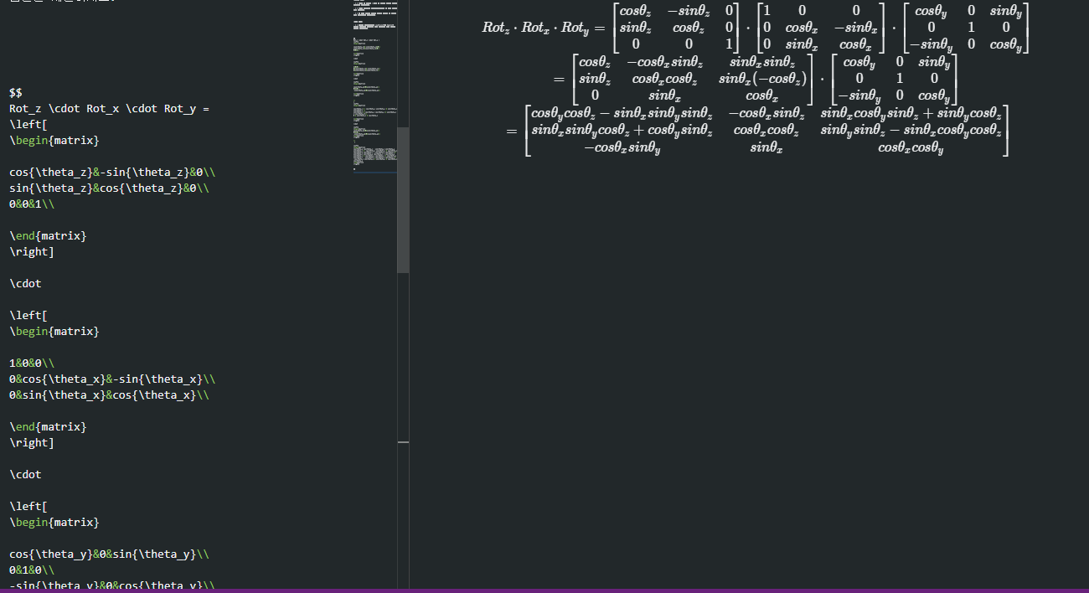
Task: Click the scrollbar position marker below the thumb
Action: pyautogui.click(x=403, y=443)
